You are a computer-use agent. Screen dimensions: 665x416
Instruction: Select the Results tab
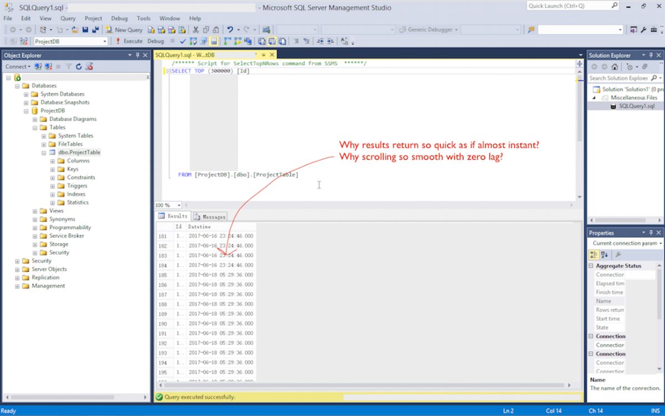point(173,216)
